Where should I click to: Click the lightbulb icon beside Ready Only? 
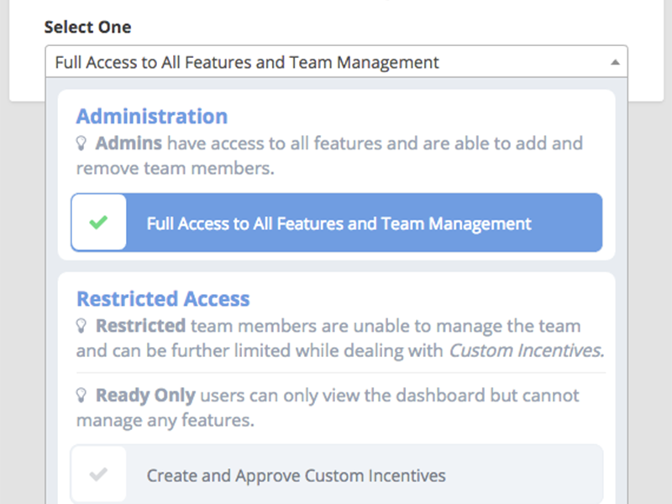point(82,396)
